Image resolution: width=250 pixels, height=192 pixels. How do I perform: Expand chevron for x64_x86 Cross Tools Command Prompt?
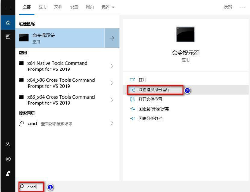pos(112,83)
